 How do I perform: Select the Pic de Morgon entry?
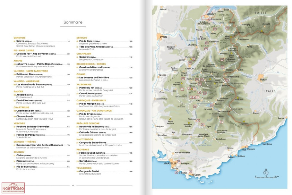104,105
